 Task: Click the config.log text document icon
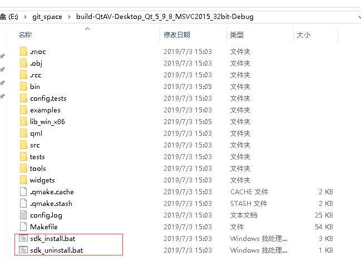click(23, 215)
